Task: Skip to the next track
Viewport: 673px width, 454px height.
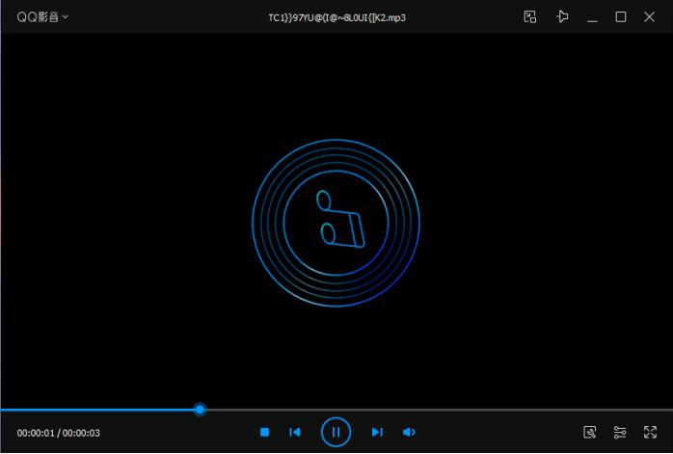Action: 377,432
